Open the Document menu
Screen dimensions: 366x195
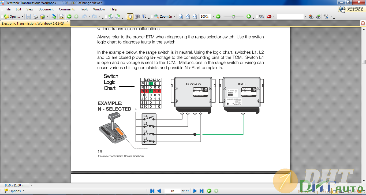pyautogui.click(x=46, y=9)
